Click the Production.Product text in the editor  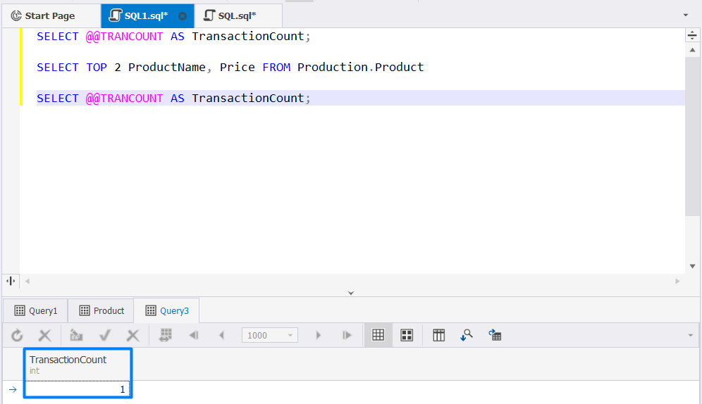coord(360,67)
